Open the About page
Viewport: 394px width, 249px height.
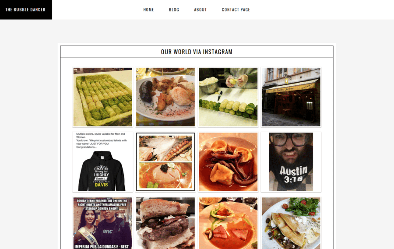pos(200,10)
